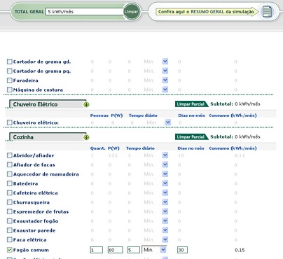Enable the Batedeira checkbox
The height and width of the screenshot is (259, 283).
tap(9, 183)
